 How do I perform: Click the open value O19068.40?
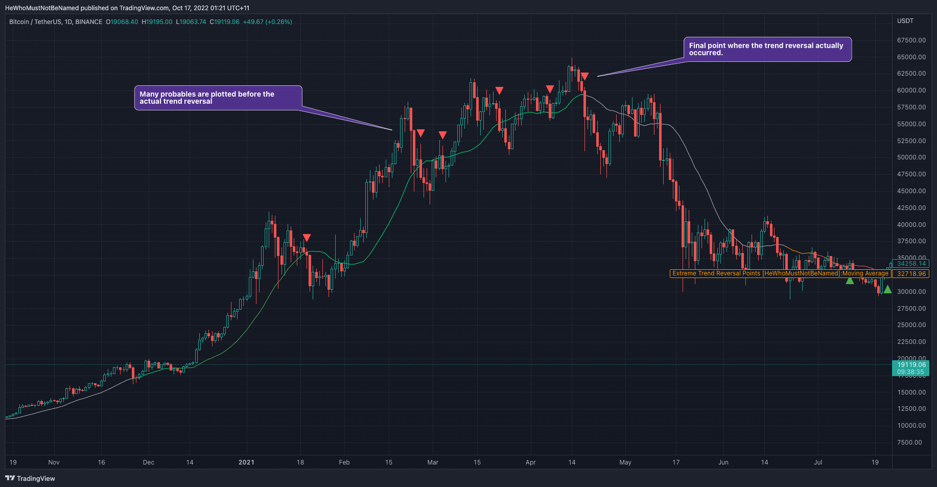point(122,22)
